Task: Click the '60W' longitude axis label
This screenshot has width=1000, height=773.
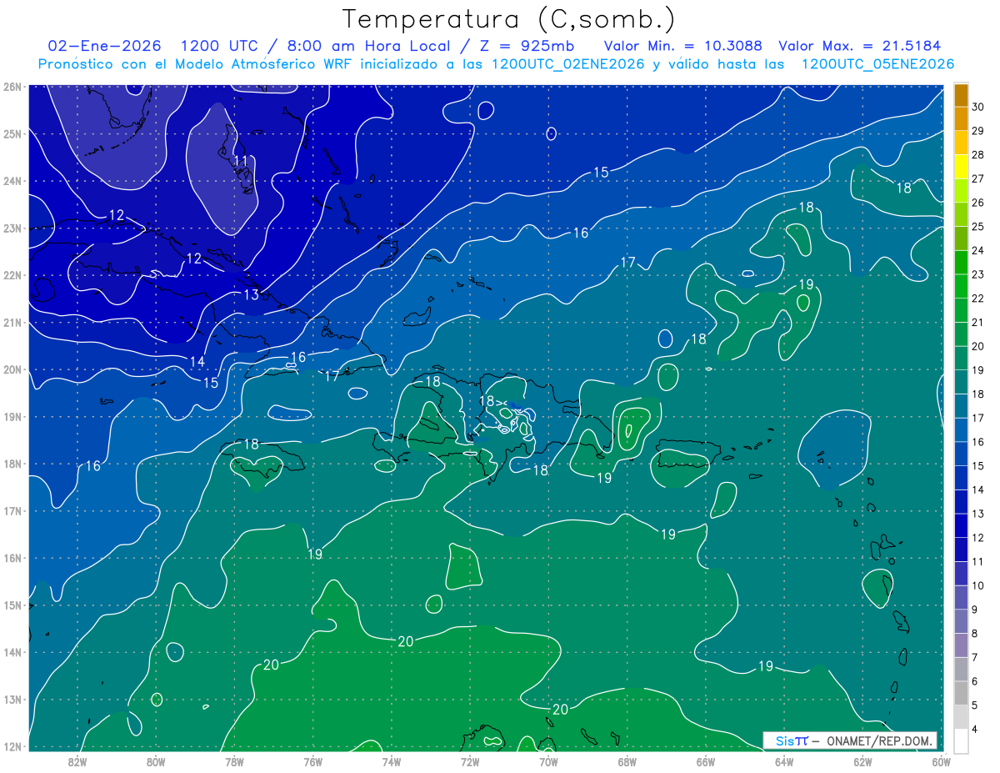Action: [x=942, y=761]
